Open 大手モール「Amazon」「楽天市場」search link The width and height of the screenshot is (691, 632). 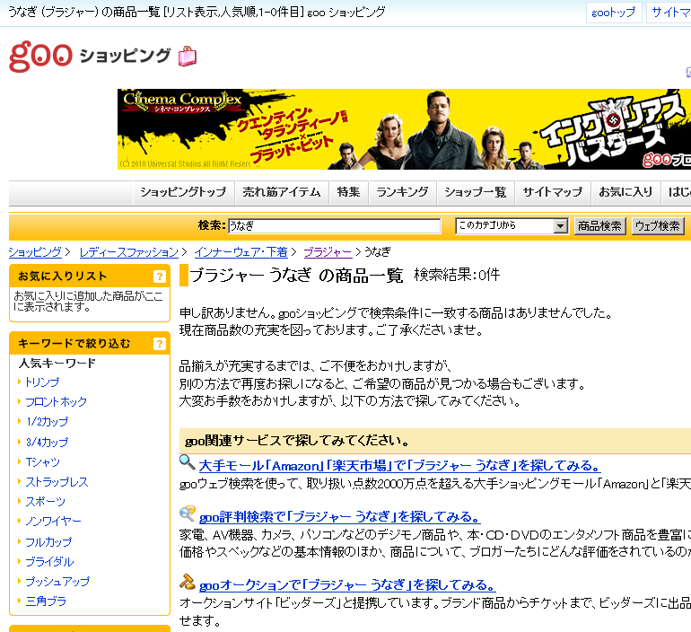[x=399, y=466]
